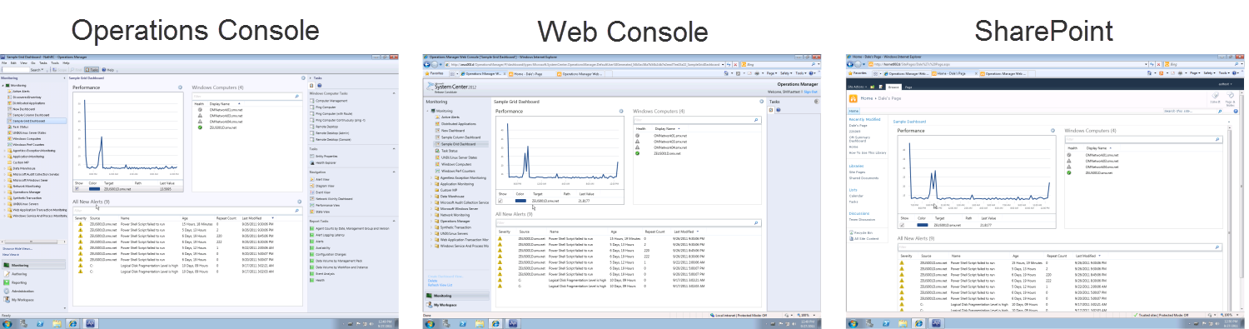Click Performance widget gear icon in SharePoint
Image resolution: width=1249 pixels, height=329 pixels.
[x=1052, y=130]
